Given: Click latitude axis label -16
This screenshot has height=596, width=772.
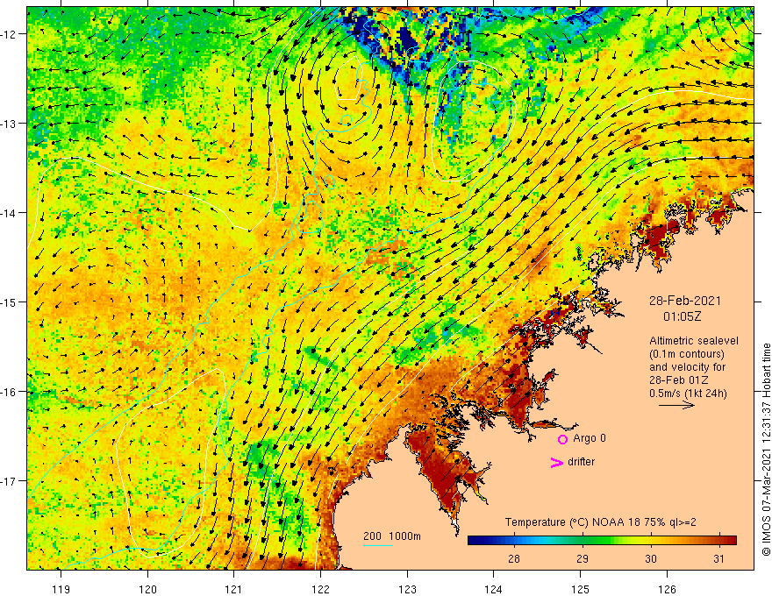Looking at the screenshot, I should [9, 392].
